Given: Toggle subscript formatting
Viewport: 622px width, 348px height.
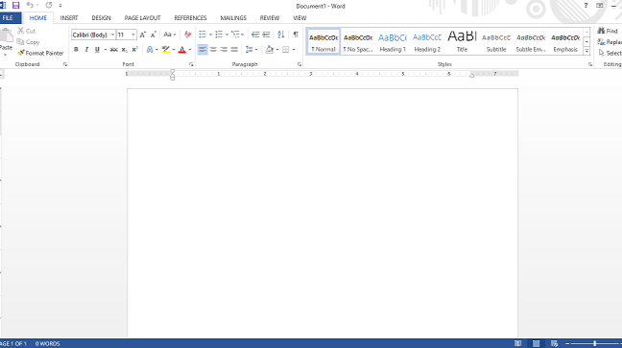Looking at the screenshot, I should click(x=125, y=50).
